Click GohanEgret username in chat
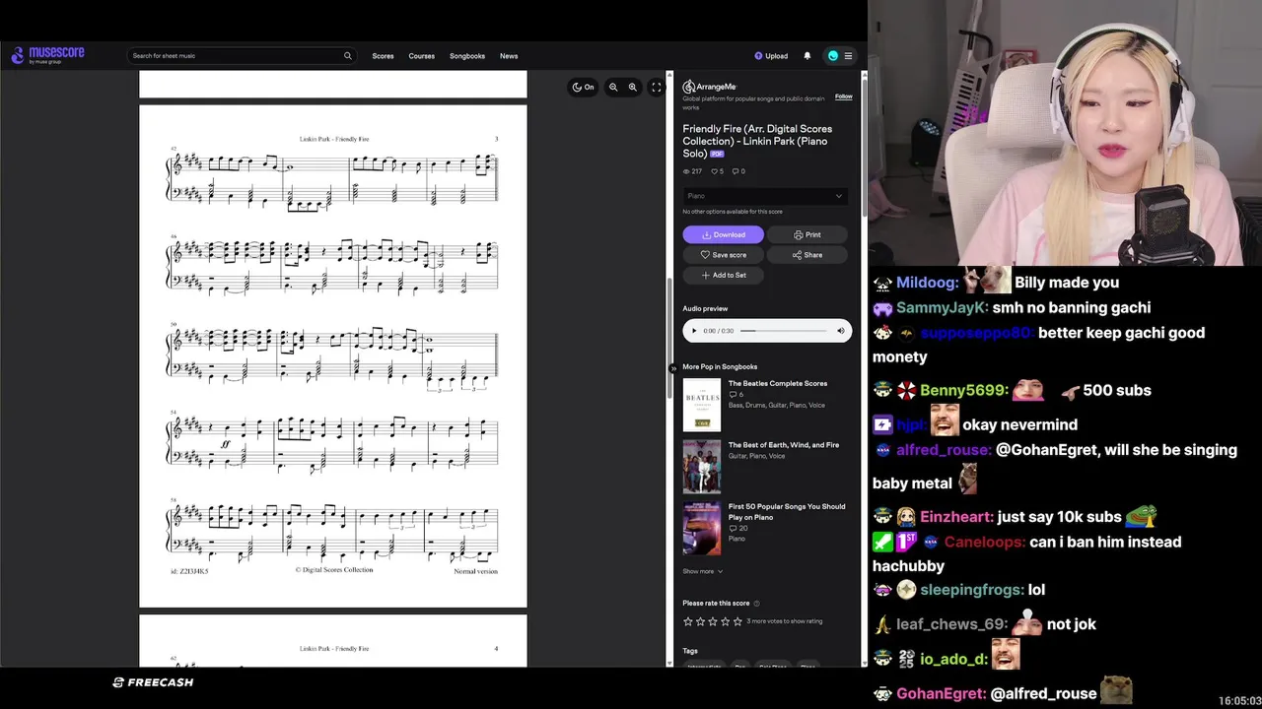Image resolution: width=1262 pixels, height=709 pixels. click(940, 693)
